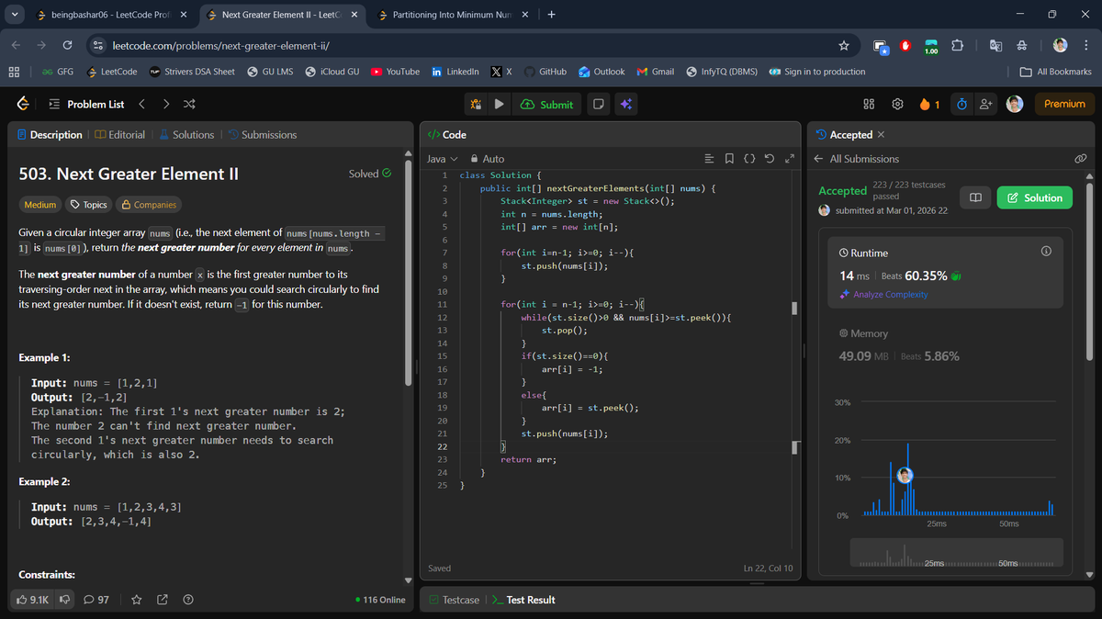Open LeetCode settings gear
Screen dimensions: 1102x619
[x=897, y=104]
